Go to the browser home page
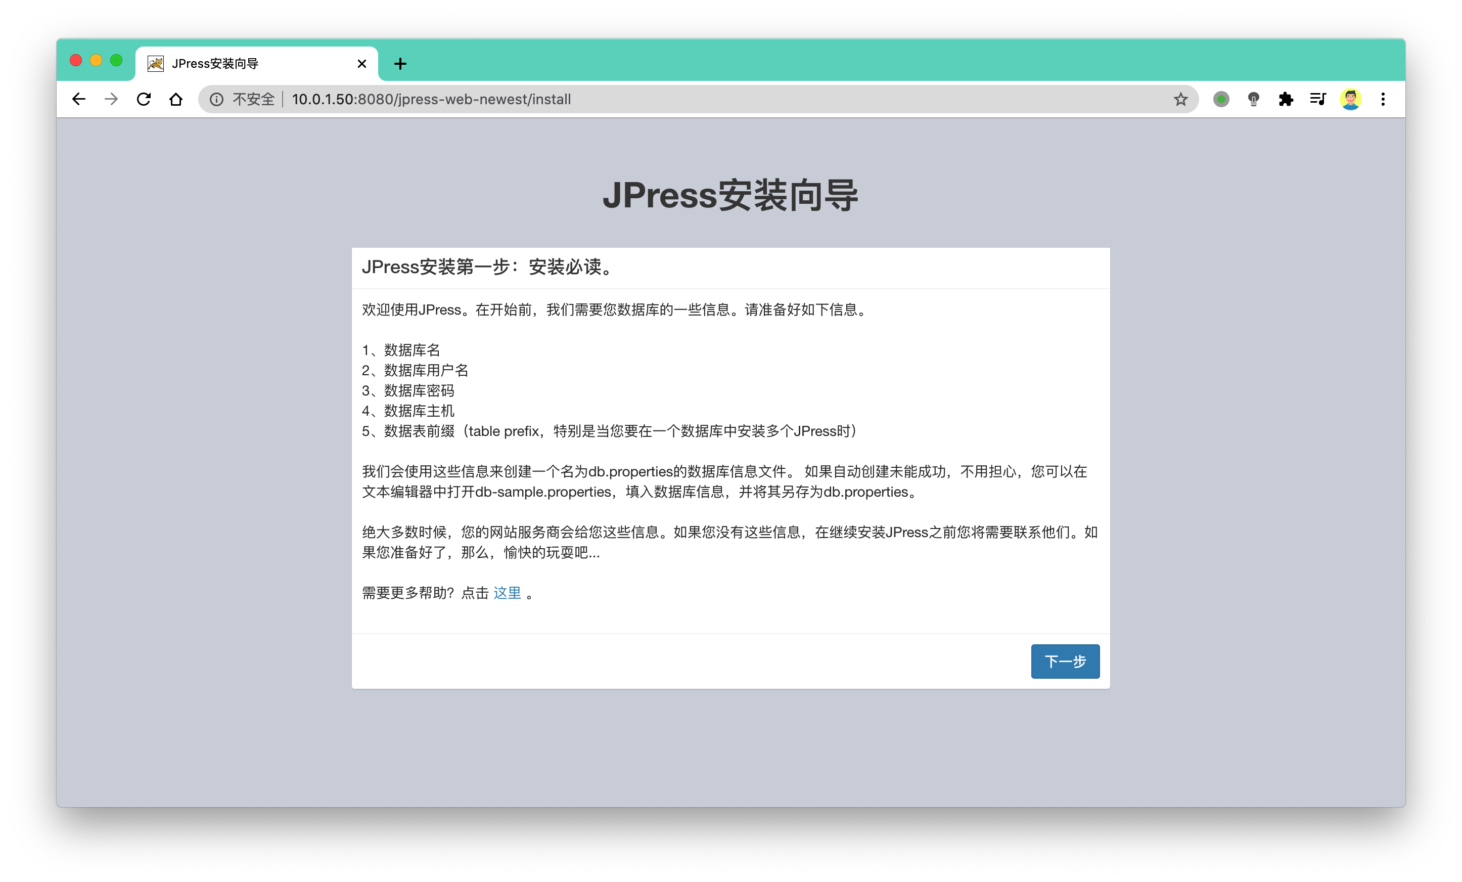 coord(175,99)
